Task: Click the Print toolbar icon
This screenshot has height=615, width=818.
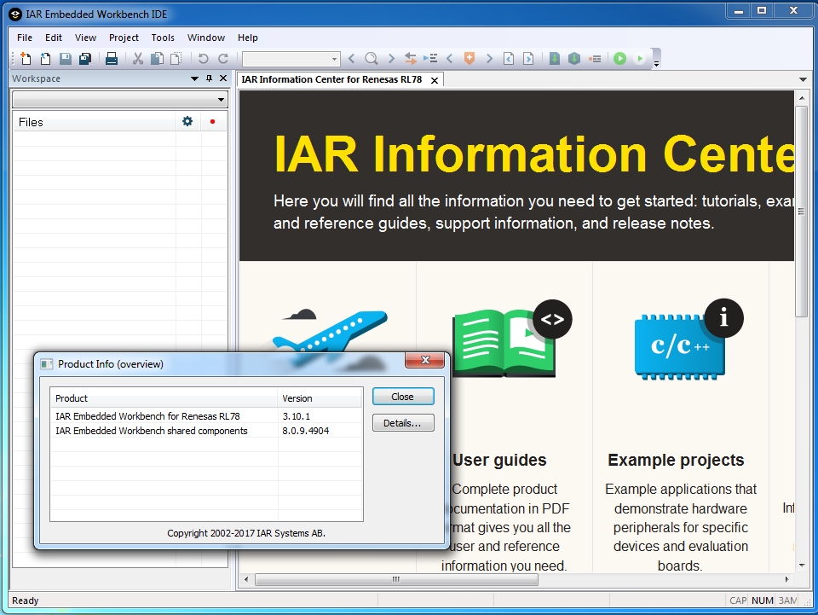Action: tap(111, 59)
